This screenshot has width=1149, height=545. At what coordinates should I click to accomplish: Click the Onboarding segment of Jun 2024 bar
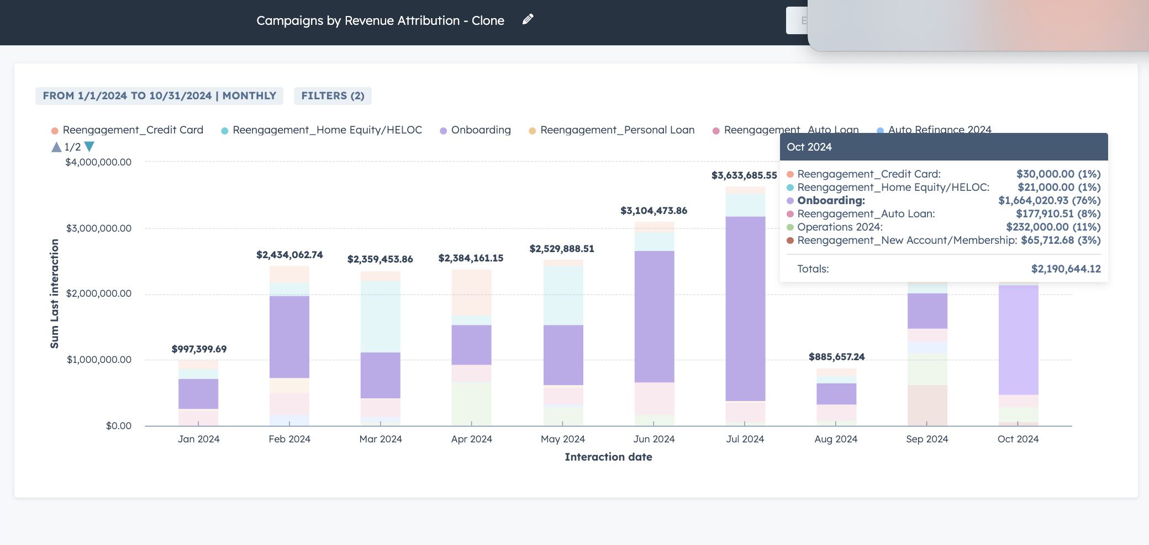pyautogui.click(x=654, y=317)
